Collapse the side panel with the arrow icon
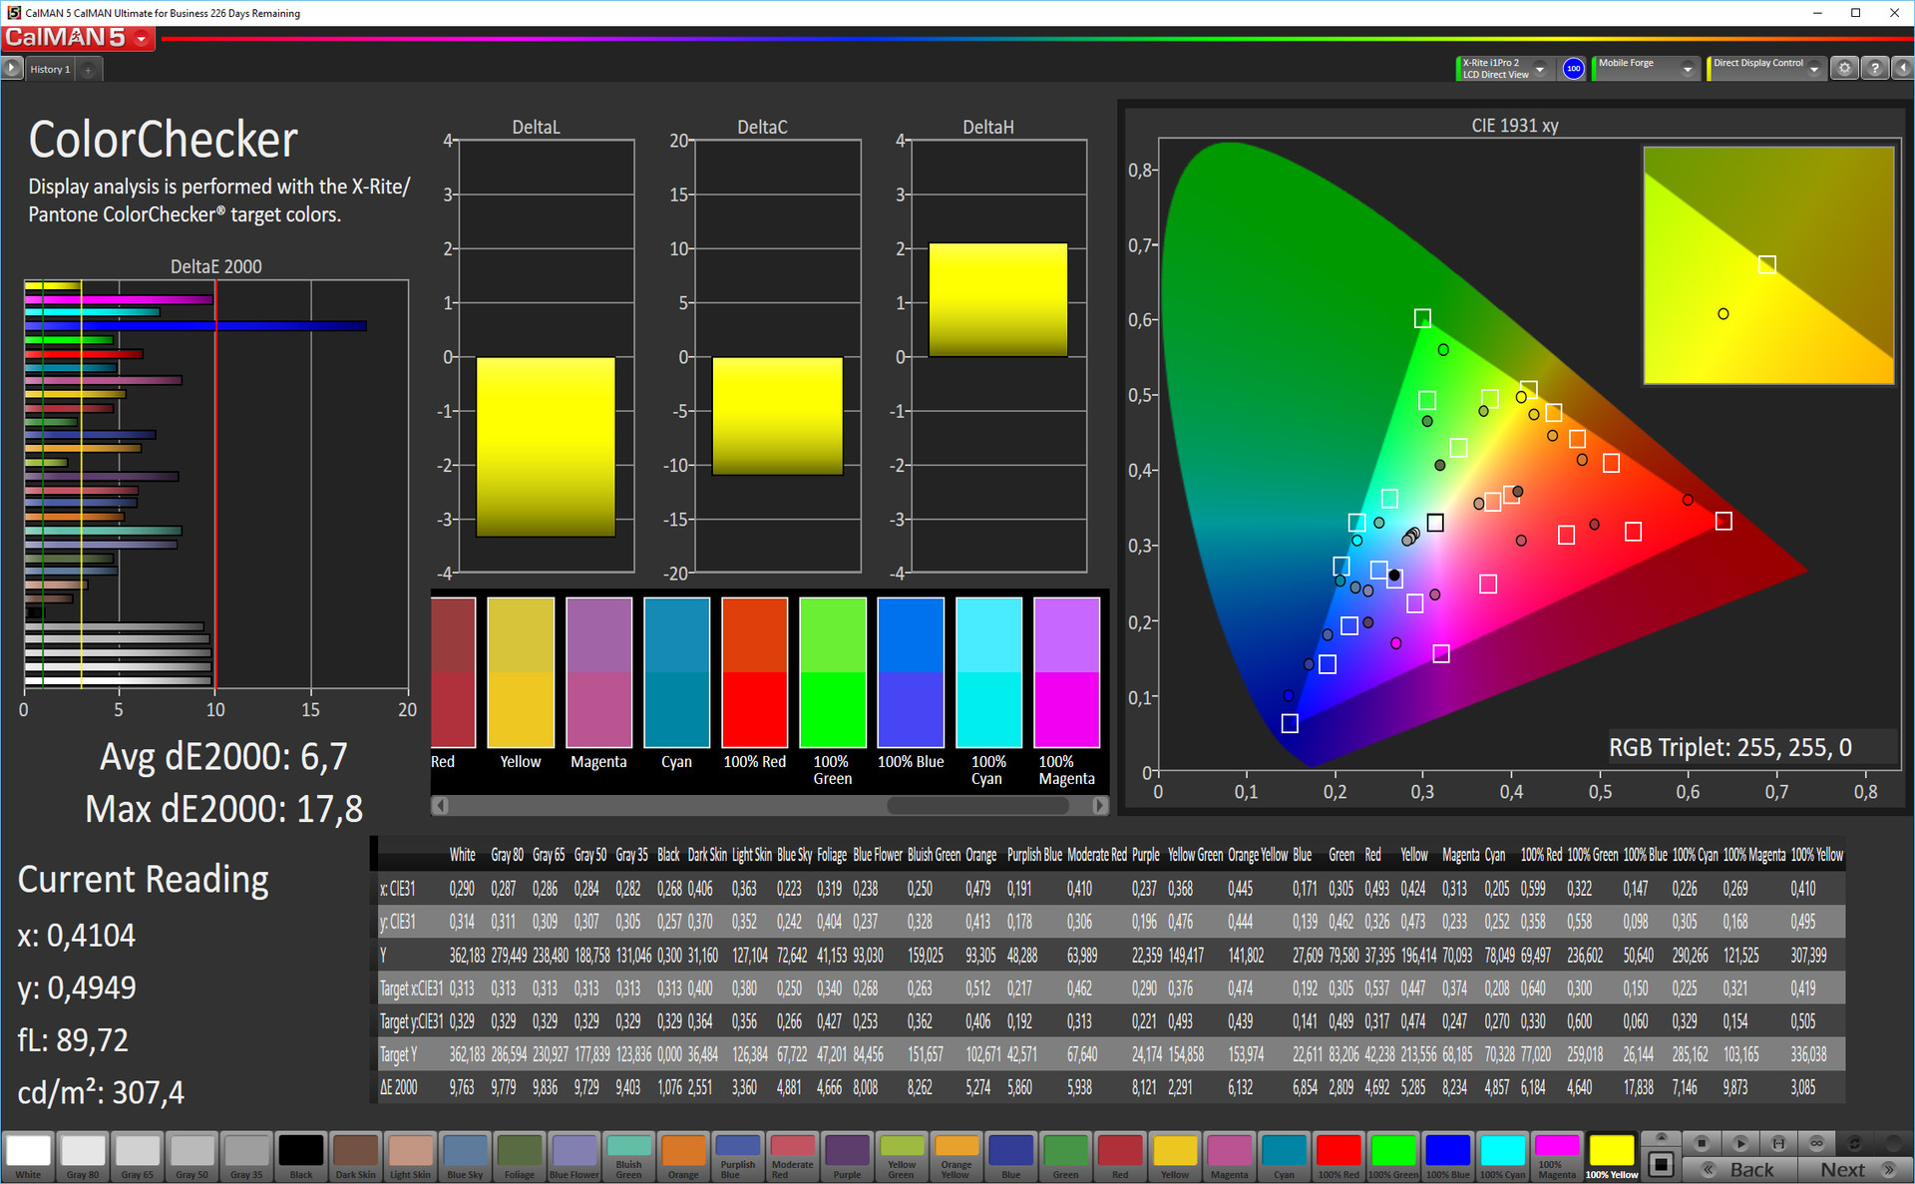This screenshot has height=1184, width=1915. point(1903,69)
